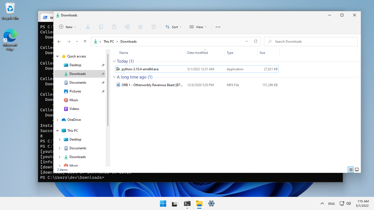Expand Documents under This PC
The image size is (374, 210).
[x=60, y=148]
